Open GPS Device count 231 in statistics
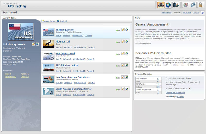 pyautogui.click(x=158, y=84)
